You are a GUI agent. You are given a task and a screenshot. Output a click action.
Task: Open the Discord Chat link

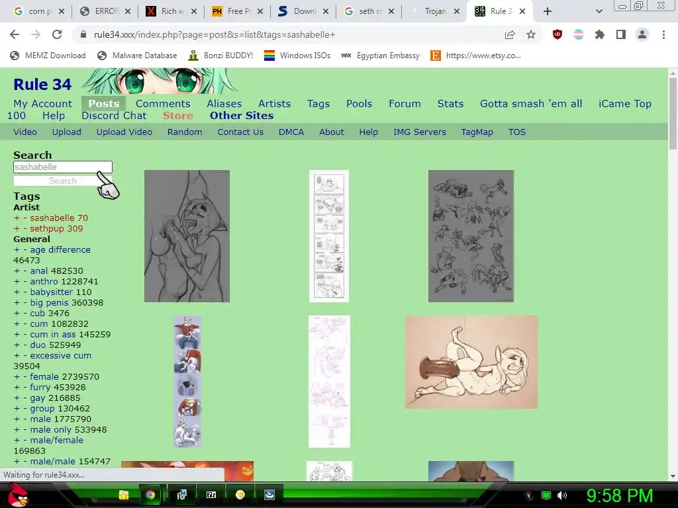[114, 116]
